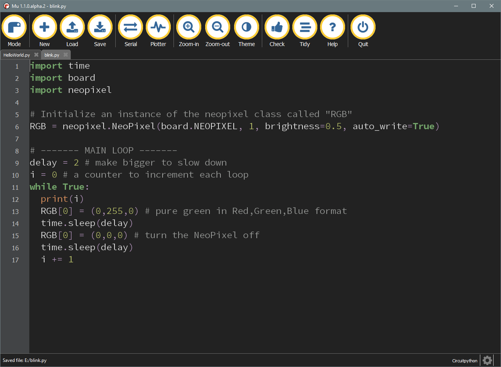Click first "time.sleep(delay)" on line 14

87,223
